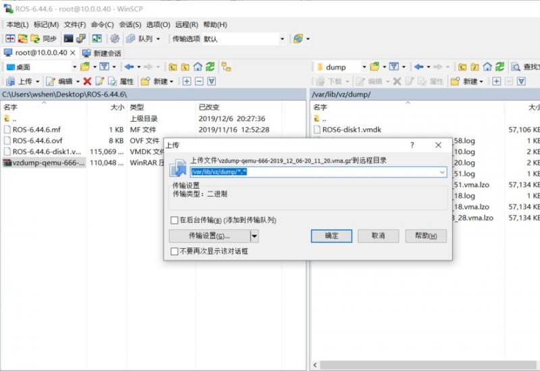Viewport: 540px width, 371px height.
Task: Select the local file ROS-6.44.6.ovf
Action: (x=38, y=141)
